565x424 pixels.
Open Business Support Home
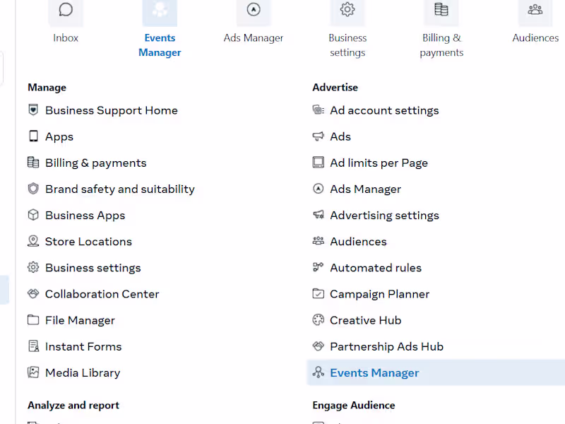(111, 110)
